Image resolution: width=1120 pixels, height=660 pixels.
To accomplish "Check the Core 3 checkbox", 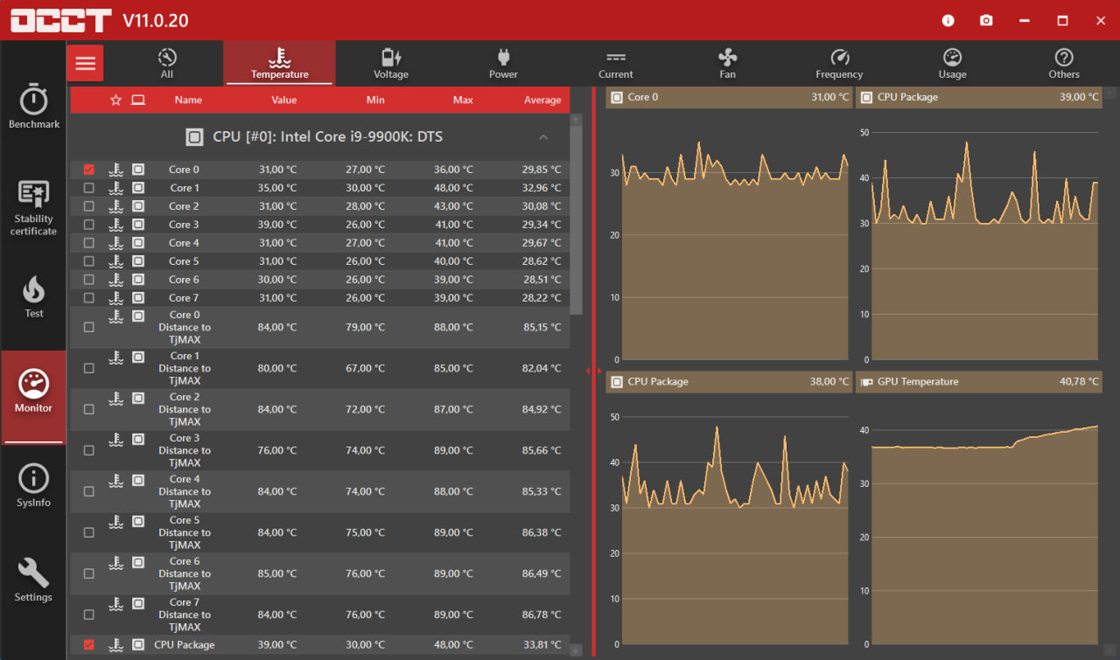I will (x=88, y=225).
